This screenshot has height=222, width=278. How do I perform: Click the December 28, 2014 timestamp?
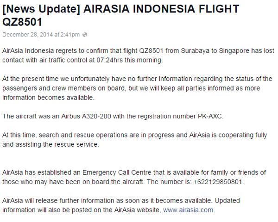(42, 35)
